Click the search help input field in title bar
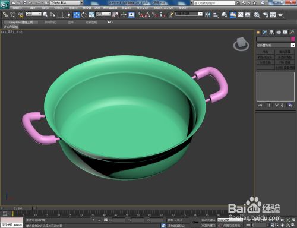297x228 pixels. 214,3
